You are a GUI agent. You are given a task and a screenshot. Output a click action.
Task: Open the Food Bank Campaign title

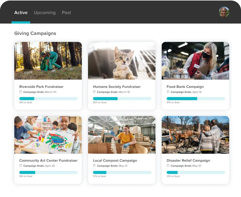185,87
